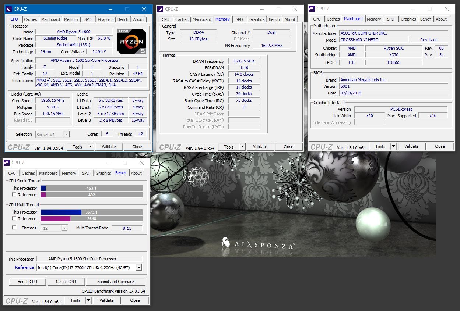Click the Single Thread This Processor bar 453.1
460x311 pixels.
[x=91, y=188]
